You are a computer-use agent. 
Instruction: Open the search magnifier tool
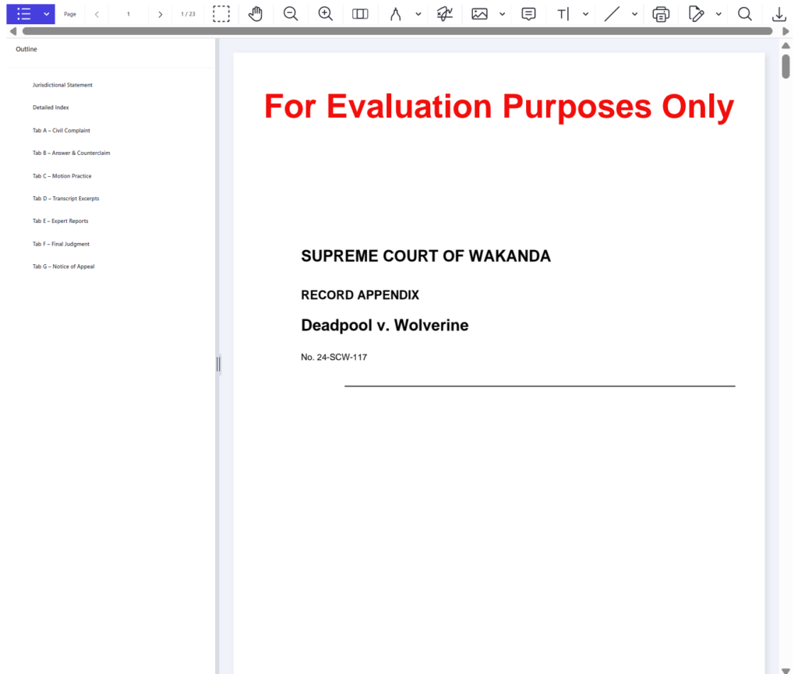745,14
